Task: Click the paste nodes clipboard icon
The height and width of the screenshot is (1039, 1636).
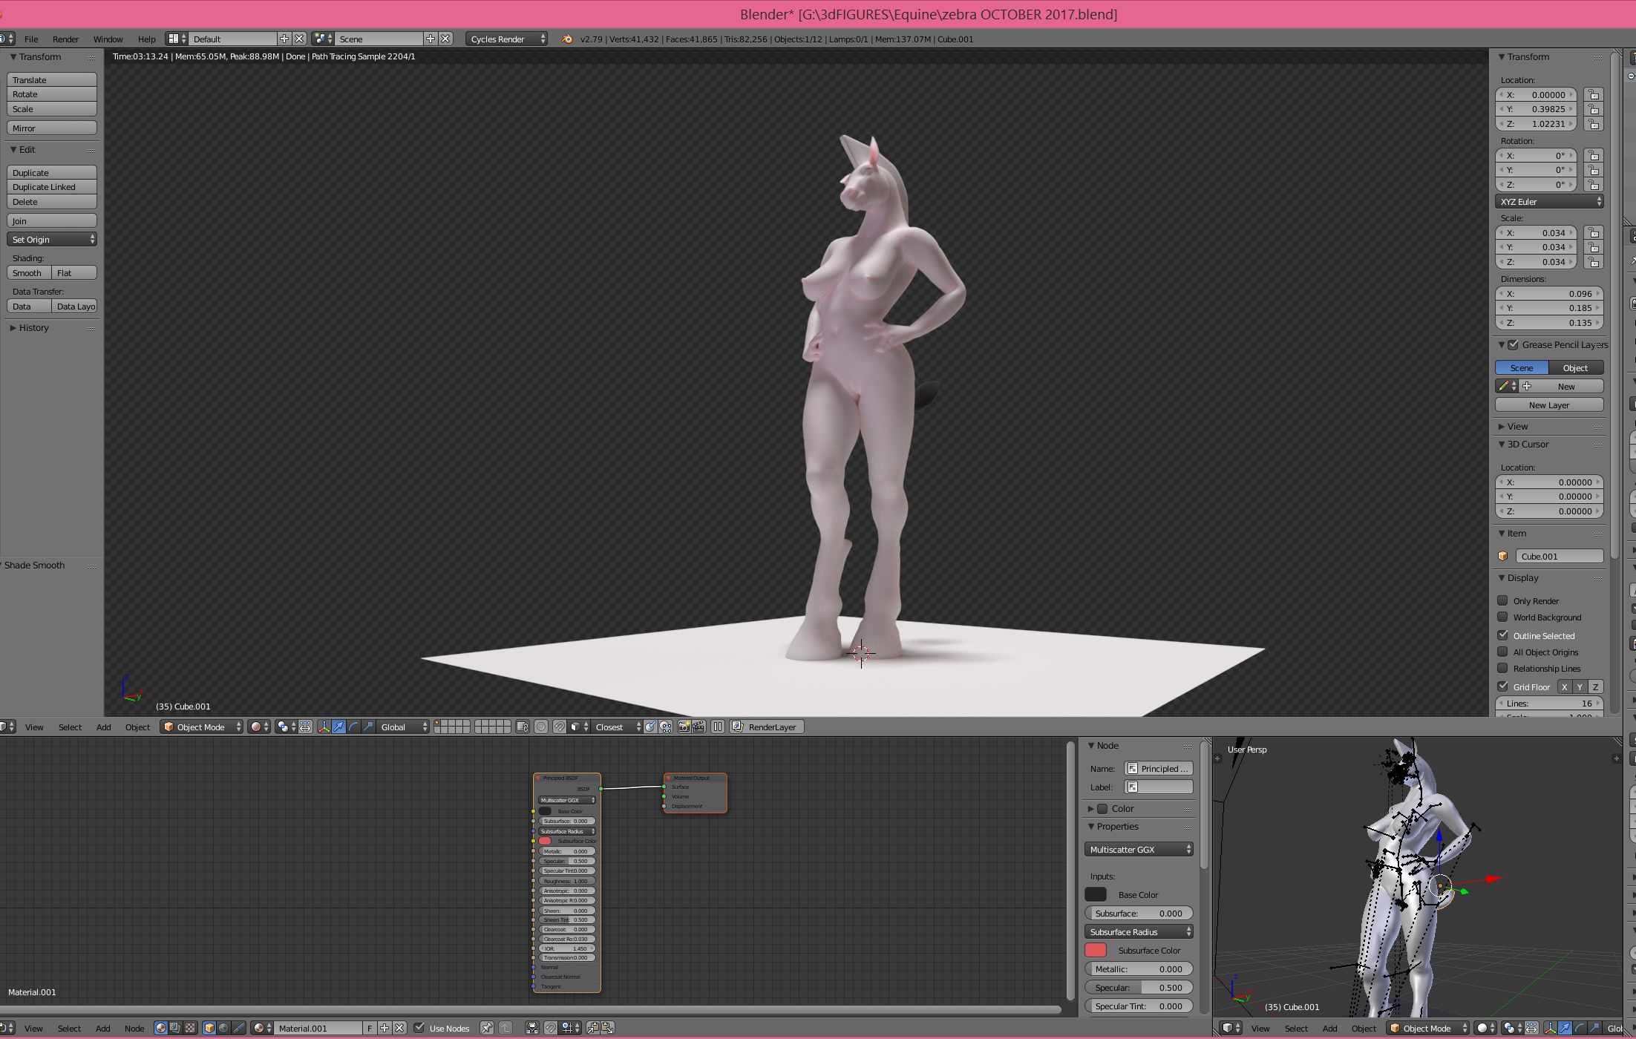Action: [x=607, y=1029]
